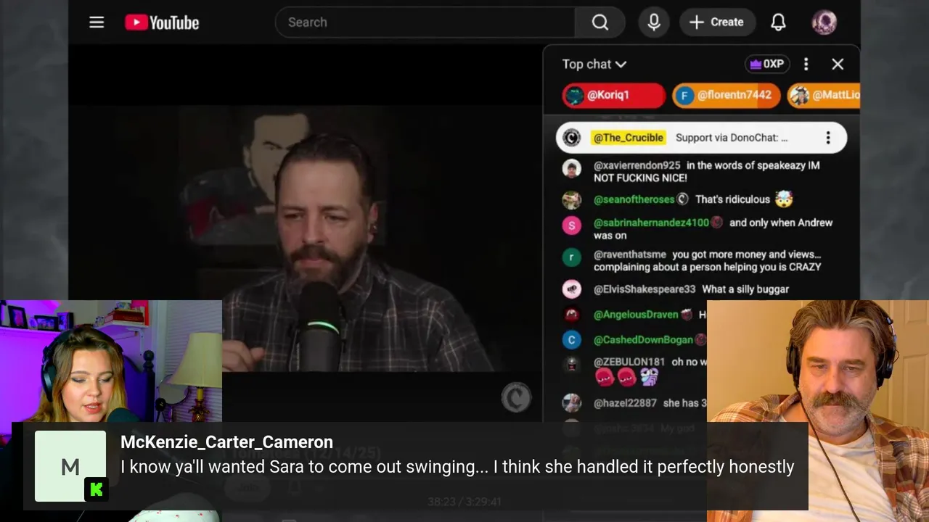This screenshot has width=929, height=522.
Task: Close the live chat panel
Action: click(838, 64)
